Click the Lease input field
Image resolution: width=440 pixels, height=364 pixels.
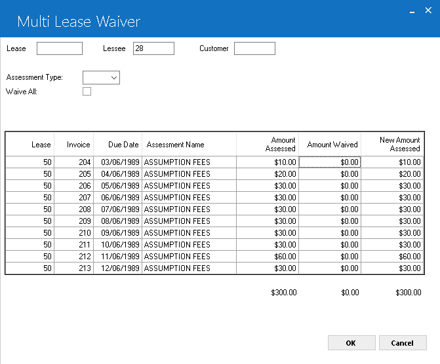pos(60,48)
